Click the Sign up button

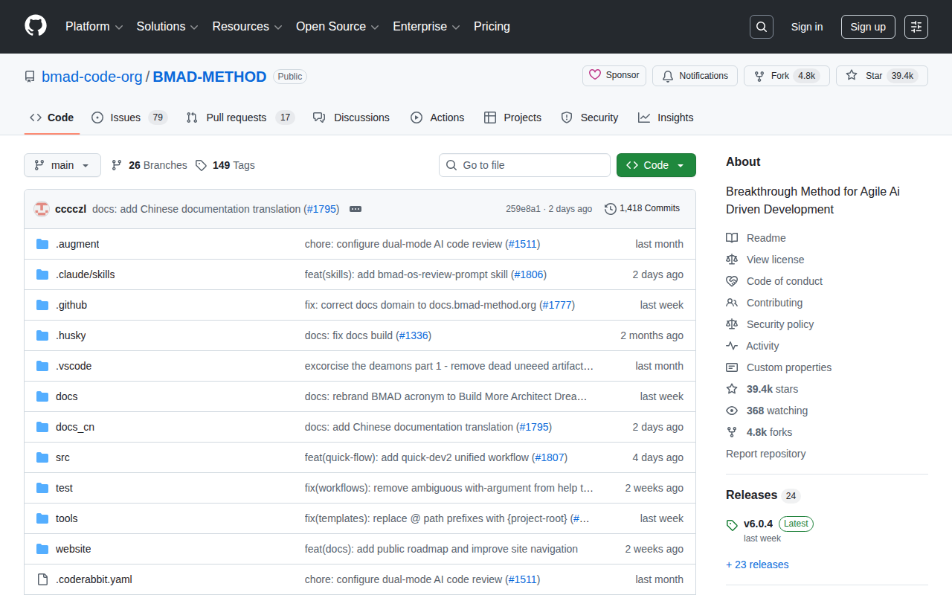868,26
